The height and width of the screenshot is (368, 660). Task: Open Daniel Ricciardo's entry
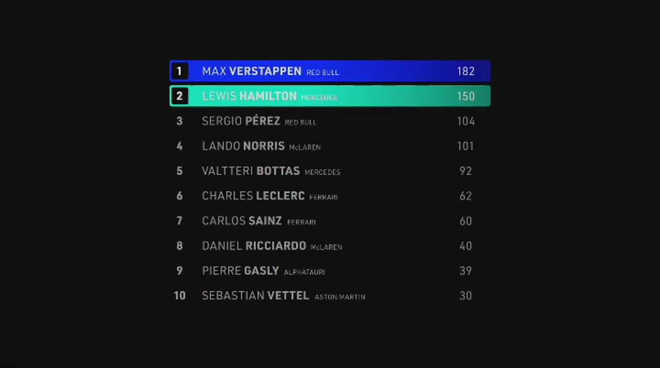[254, 246]
